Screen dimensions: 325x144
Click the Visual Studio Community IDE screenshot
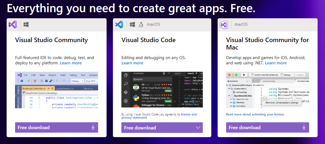pos(57,90)
